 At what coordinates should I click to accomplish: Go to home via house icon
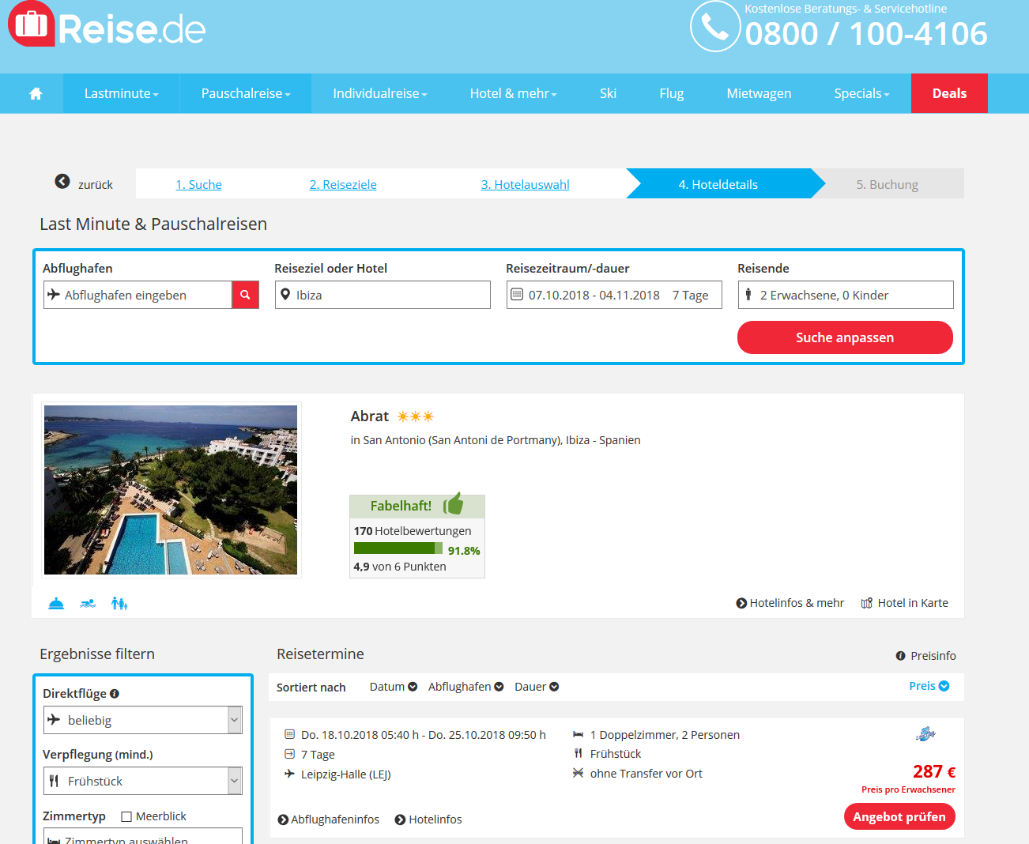[36, 93]
